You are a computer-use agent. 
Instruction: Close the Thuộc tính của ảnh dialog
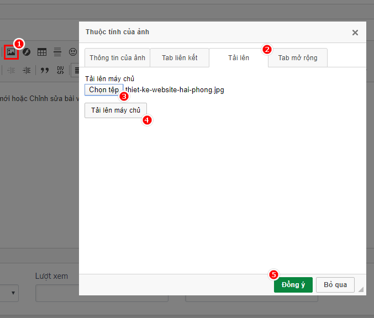coord(355,33)
